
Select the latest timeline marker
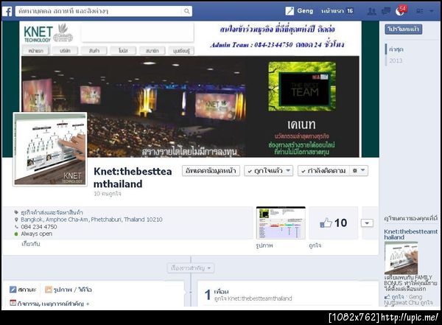click(x=396, y=49)
